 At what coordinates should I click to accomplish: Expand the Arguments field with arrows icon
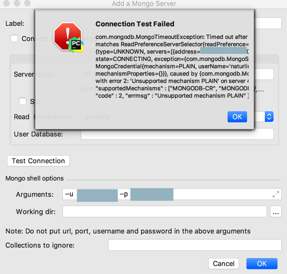(276, 194)
